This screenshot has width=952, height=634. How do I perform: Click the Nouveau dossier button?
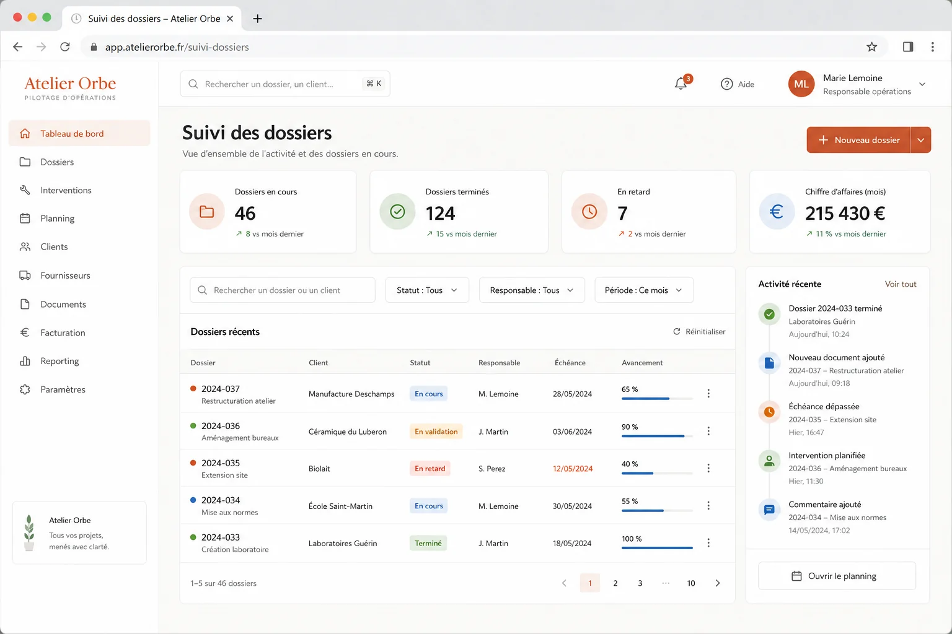pyautogui.click(x=858, y=140)
